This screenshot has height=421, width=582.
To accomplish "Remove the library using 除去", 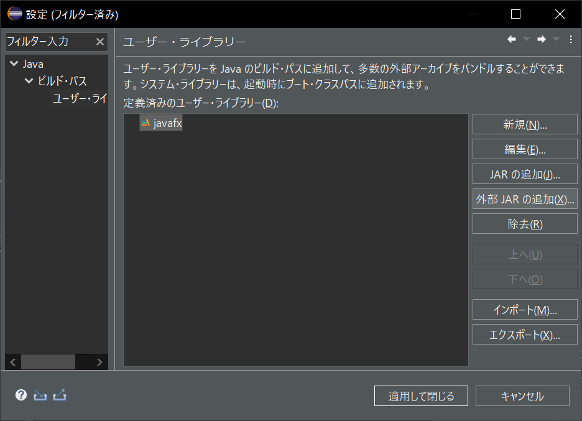I will (x=525, y=223).
